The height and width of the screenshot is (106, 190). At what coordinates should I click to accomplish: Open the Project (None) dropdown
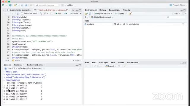(179, 5)
